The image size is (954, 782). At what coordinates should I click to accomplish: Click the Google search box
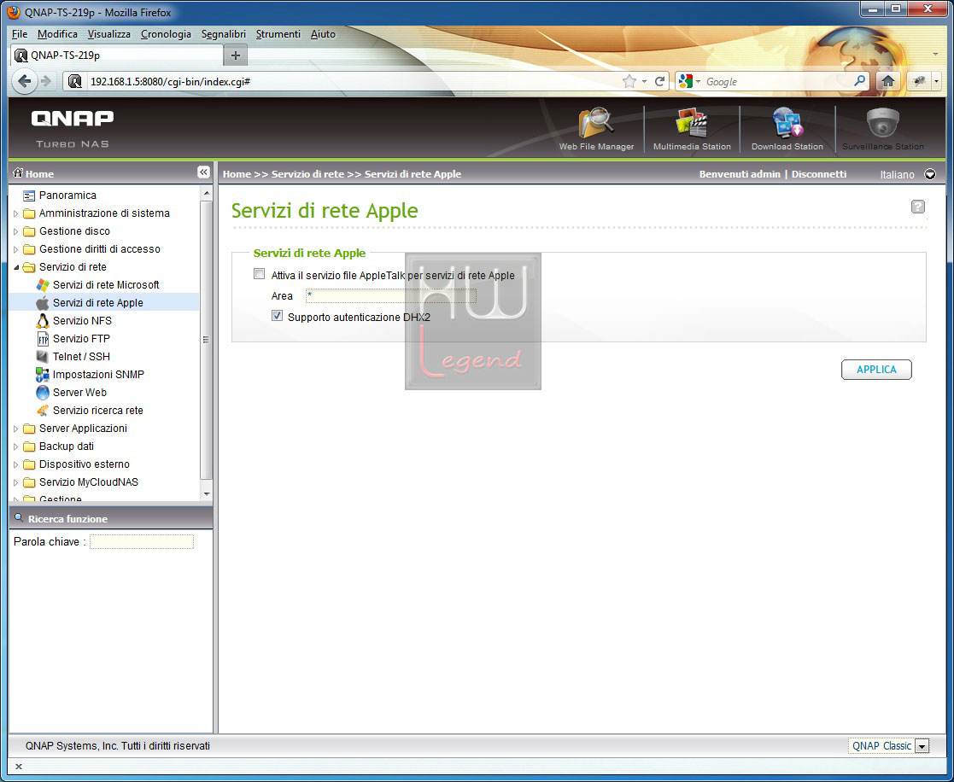(779, 81)
